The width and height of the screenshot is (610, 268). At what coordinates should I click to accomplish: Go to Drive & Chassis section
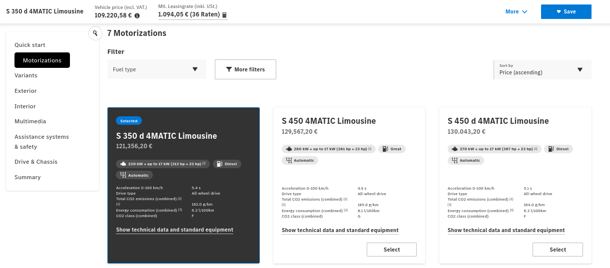coord(36,162)
